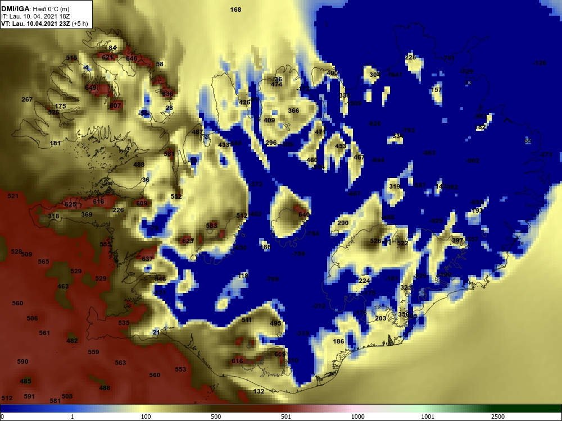Click the map value '623'
The height and width of the screenshot is (421, 562).
point(188,241)
